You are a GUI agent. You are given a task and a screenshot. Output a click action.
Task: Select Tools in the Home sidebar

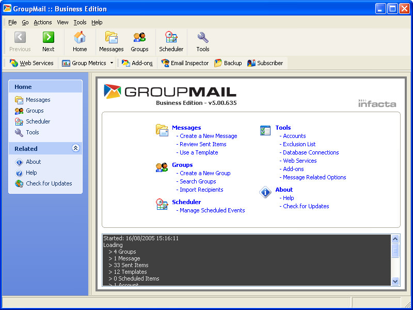point(27,132)
